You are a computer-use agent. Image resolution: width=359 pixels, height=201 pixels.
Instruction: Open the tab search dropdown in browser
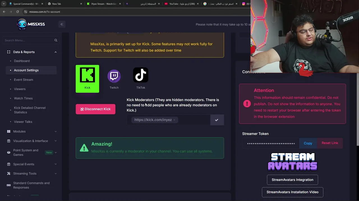pos(3,4)
